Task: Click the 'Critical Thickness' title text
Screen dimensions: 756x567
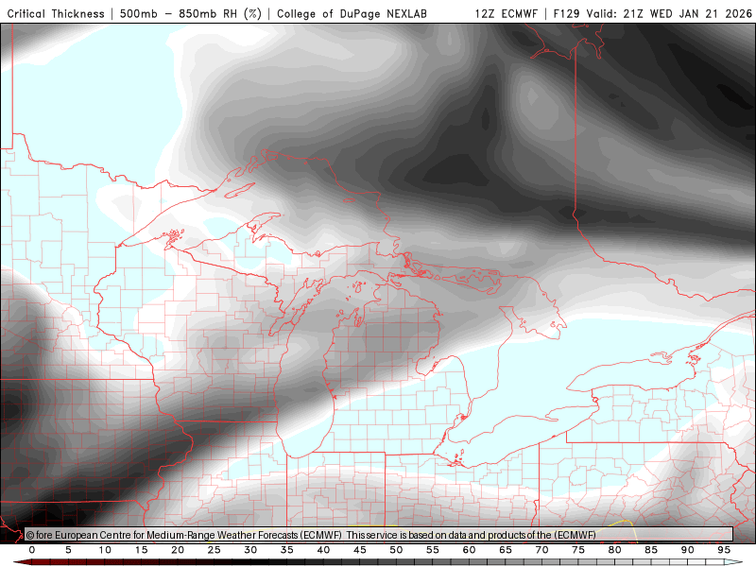Action: click(x=56, y=14)
